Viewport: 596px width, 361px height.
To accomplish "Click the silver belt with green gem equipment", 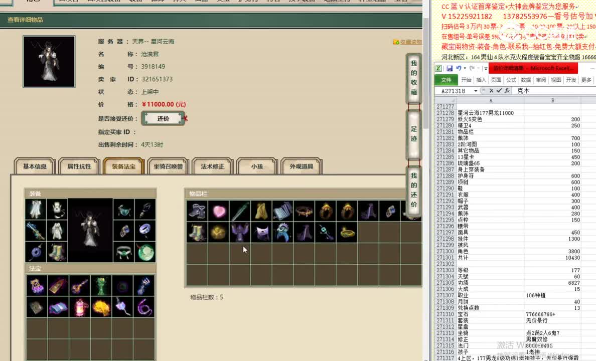I will coord(124,252).
